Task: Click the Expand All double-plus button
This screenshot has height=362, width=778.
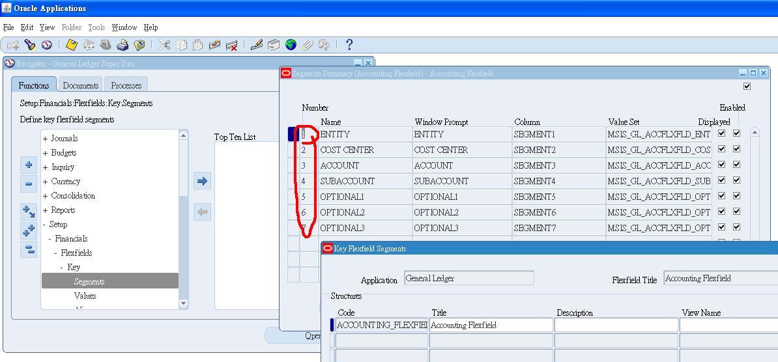Action: tap(29, 231)
